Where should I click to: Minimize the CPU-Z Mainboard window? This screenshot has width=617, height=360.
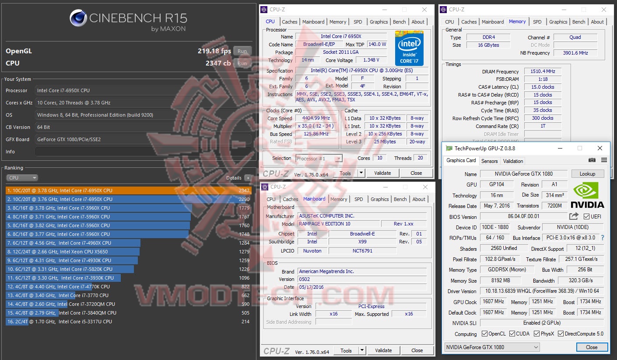coord(386,187)
